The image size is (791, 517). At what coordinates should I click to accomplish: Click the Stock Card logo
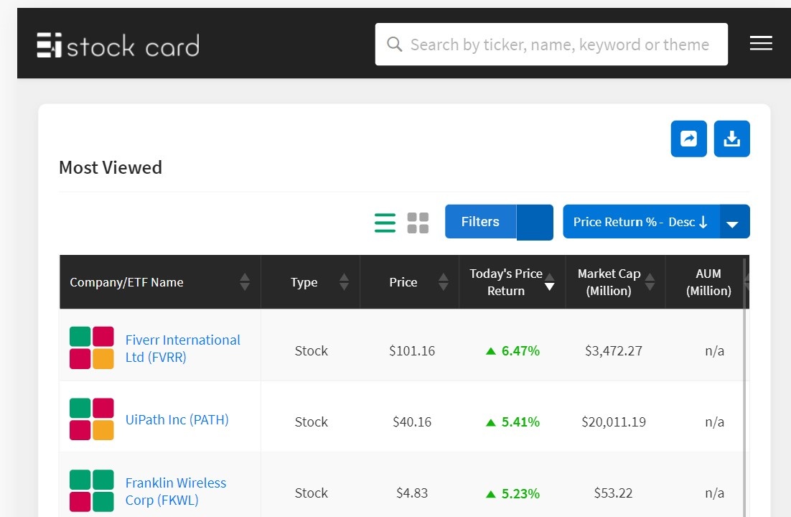118,45
